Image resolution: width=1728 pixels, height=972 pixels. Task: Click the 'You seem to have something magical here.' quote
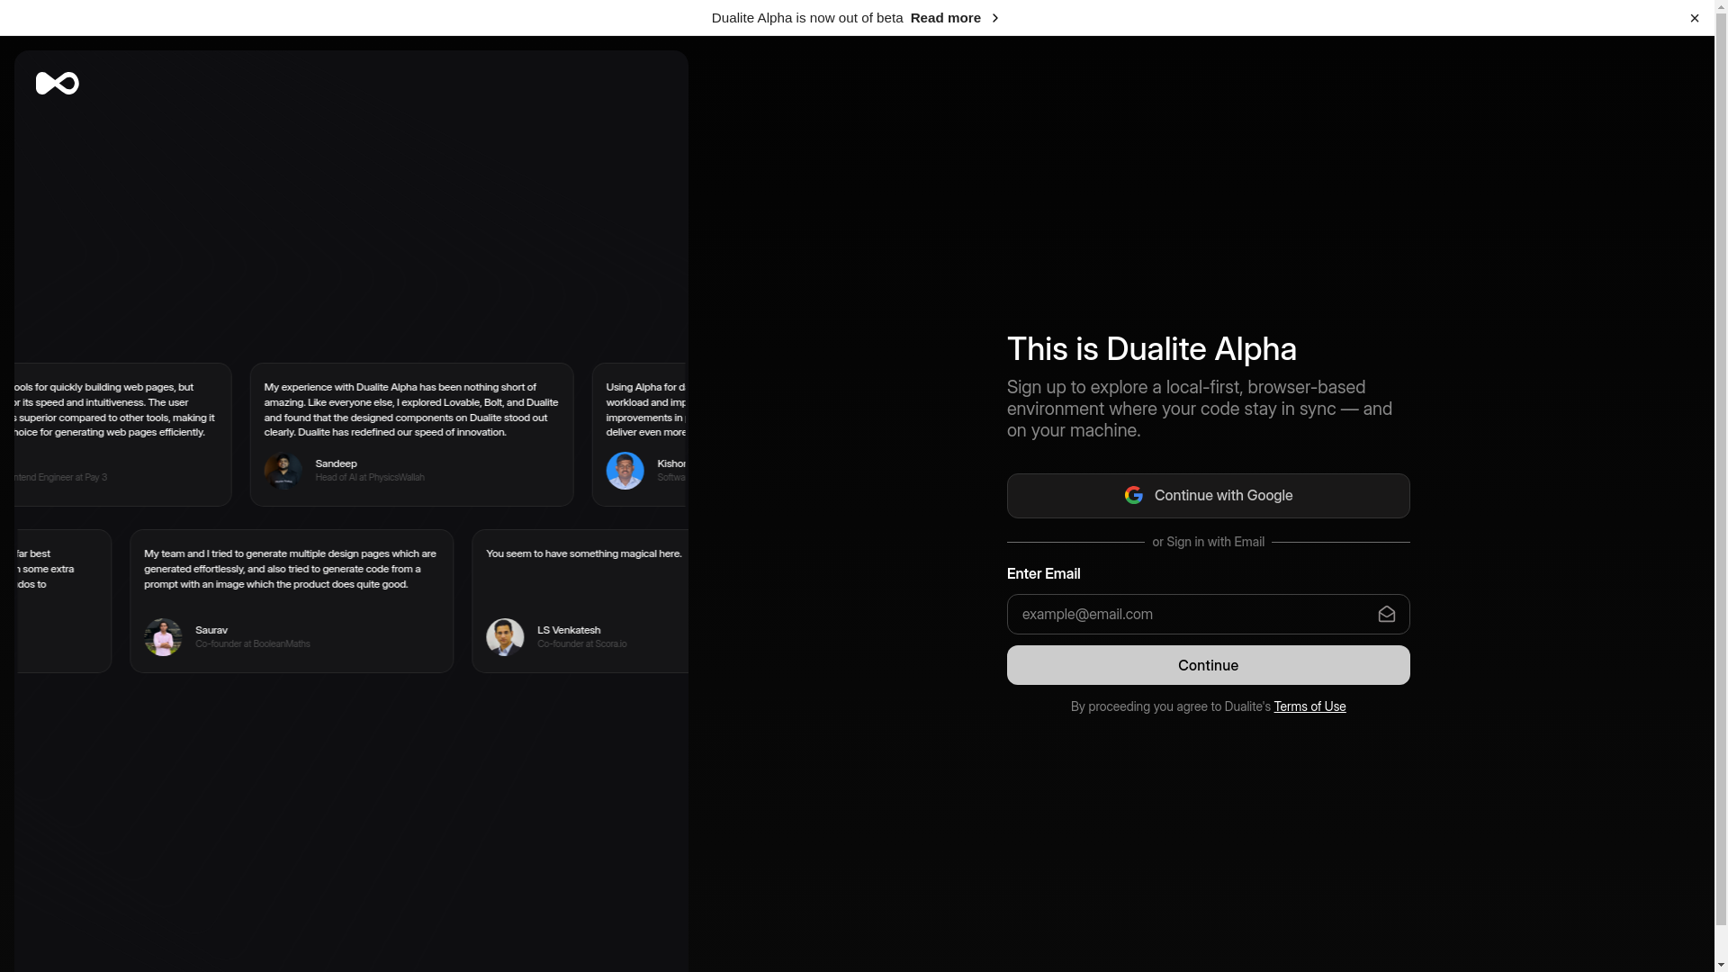tap(583, 553)
